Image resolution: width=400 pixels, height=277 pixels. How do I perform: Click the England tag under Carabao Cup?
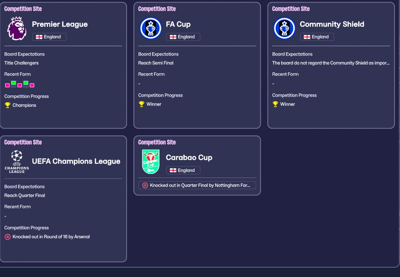[x=183, y=170]
